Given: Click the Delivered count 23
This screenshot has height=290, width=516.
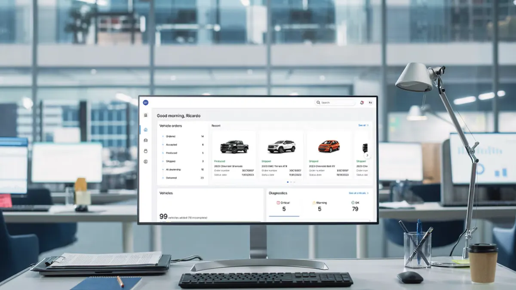Looking at the screenshot, I should [202, 177].
